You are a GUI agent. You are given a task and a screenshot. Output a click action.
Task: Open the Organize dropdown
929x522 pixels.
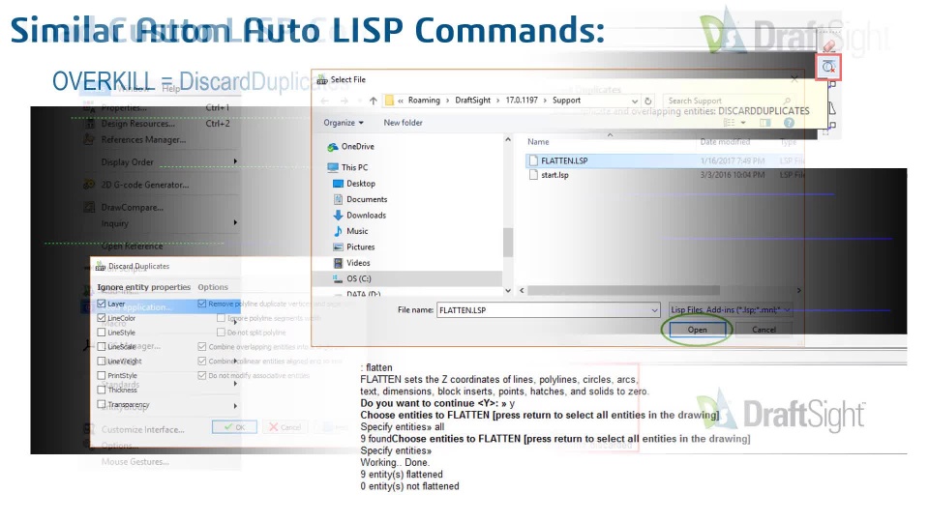point(343,123)
